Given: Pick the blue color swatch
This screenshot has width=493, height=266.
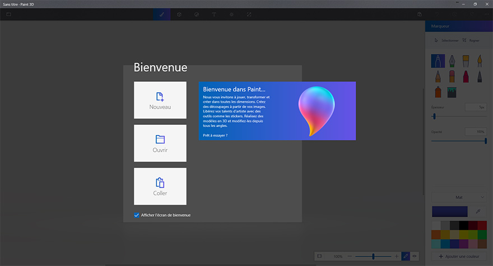Looking at the screenshot, I should click(x=445, y=244).
